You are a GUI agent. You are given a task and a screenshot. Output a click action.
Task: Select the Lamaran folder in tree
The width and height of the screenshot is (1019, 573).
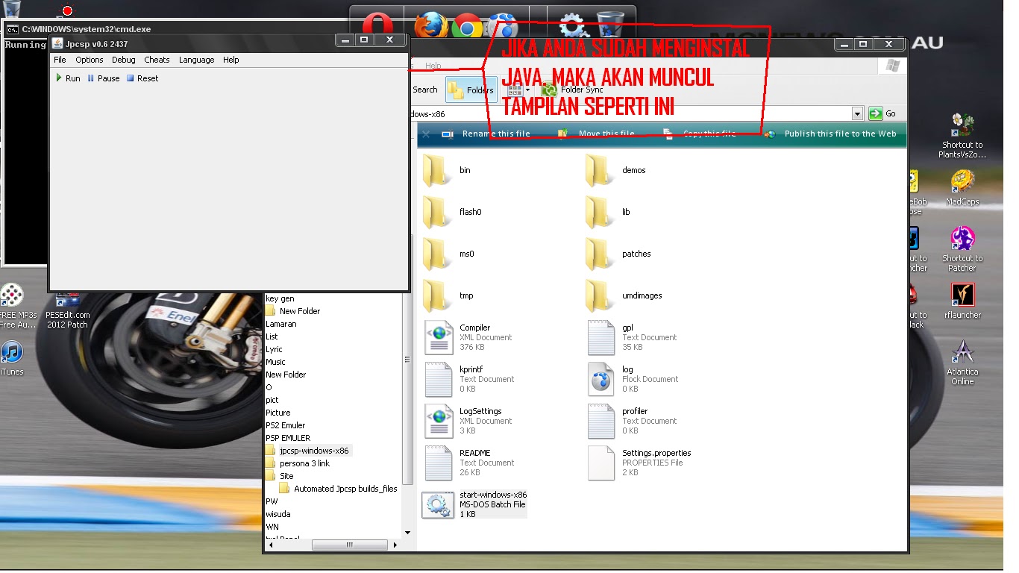pos(281,324)
